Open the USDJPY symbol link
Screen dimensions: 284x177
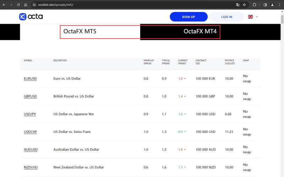click(x=30, y=114)
